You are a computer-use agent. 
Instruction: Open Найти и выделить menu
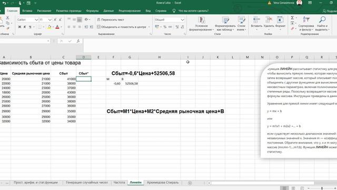[x=322, y=24]
